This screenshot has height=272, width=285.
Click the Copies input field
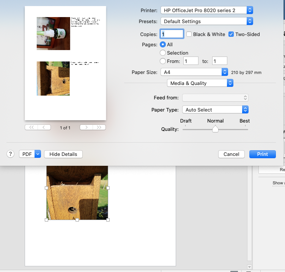[172, 34]
